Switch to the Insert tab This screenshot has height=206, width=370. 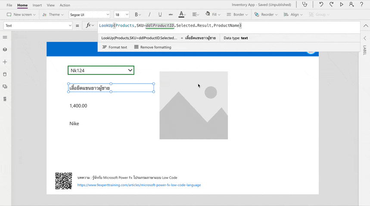[37, 5]
